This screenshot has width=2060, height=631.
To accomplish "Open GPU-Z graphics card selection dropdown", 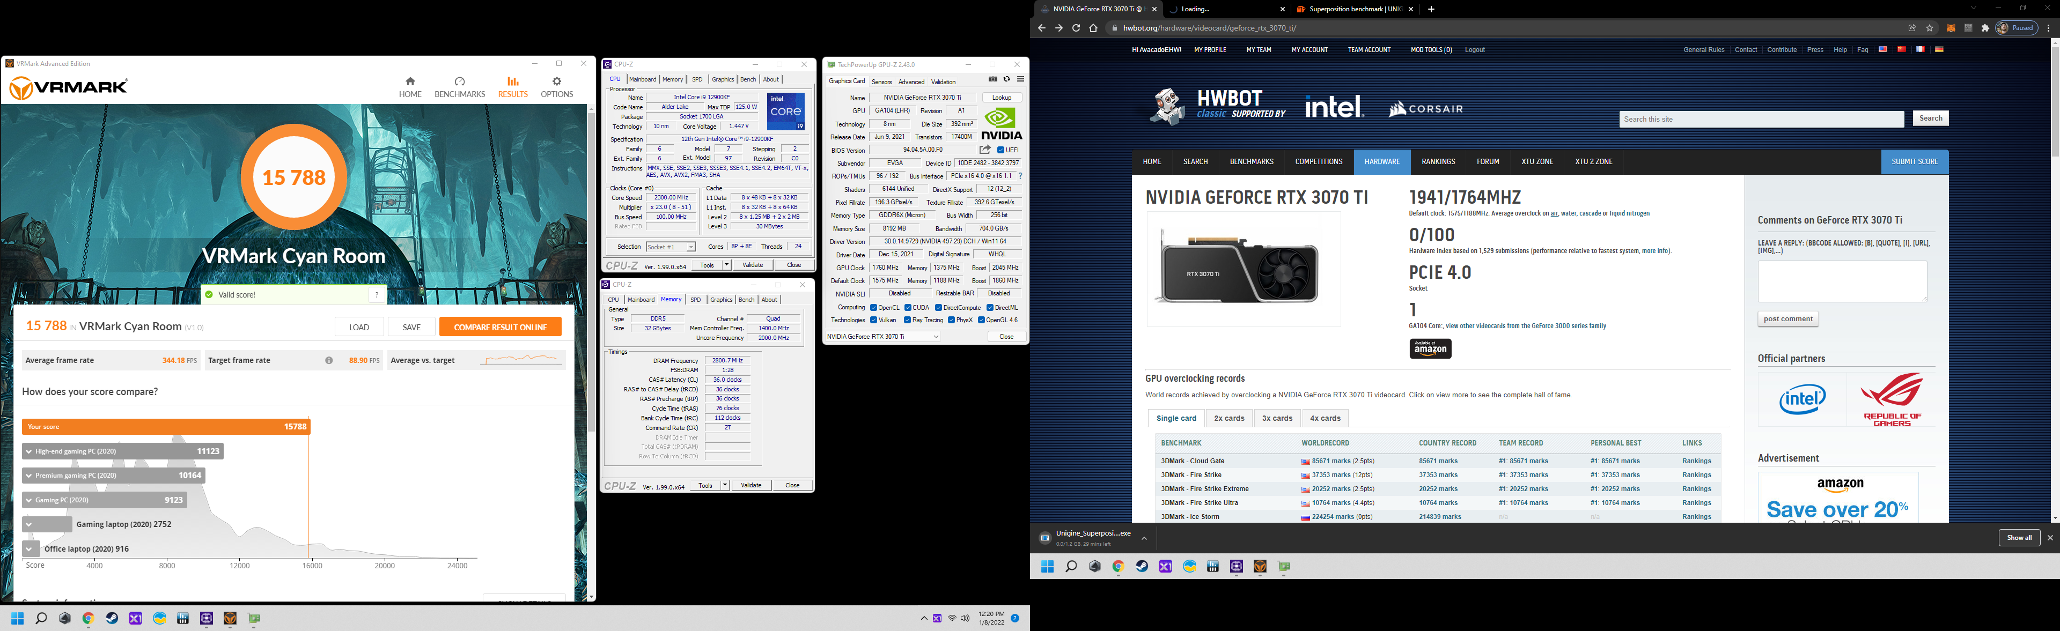I will click(884, 337).
